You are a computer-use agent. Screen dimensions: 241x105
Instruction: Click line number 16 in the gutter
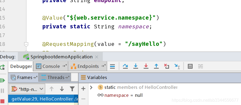3,27
